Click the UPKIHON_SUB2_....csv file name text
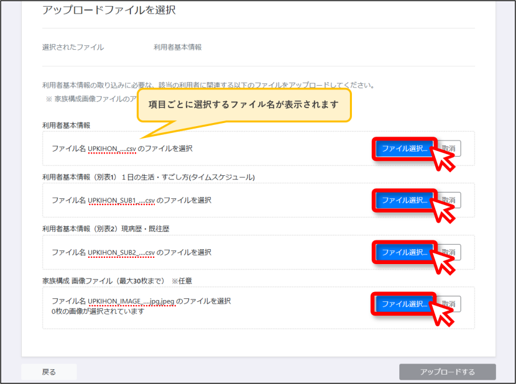Screen dimensions: 516x384 click(x=121, y=252)
